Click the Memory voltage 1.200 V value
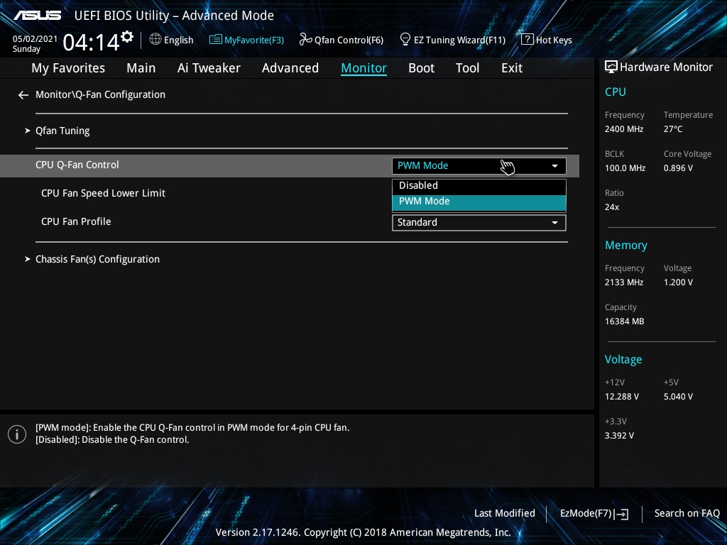The height and width of the screenshot is (545, 727). (x=678, y=282)
